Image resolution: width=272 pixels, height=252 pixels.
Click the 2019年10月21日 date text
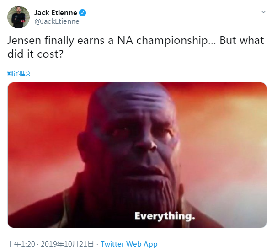[x=67, y=244]
